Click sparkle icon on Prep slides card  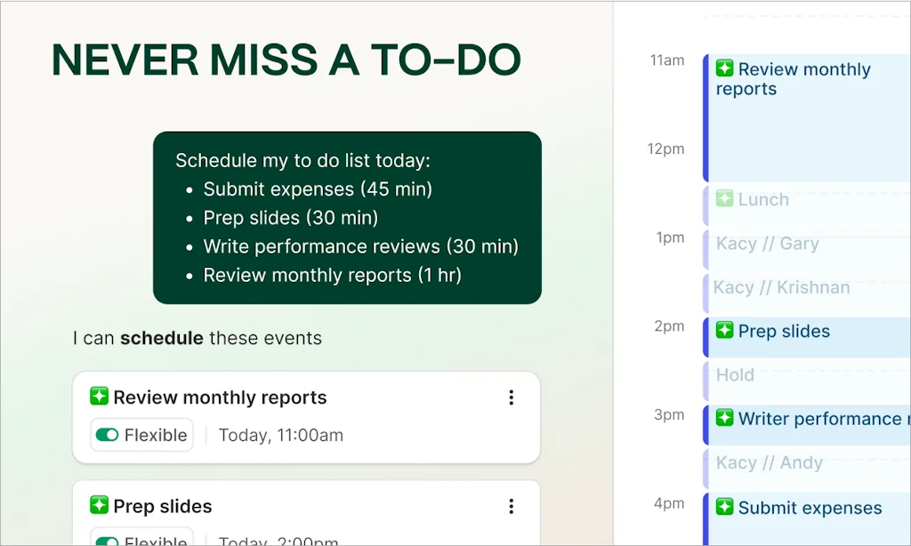tap(99, 506)
